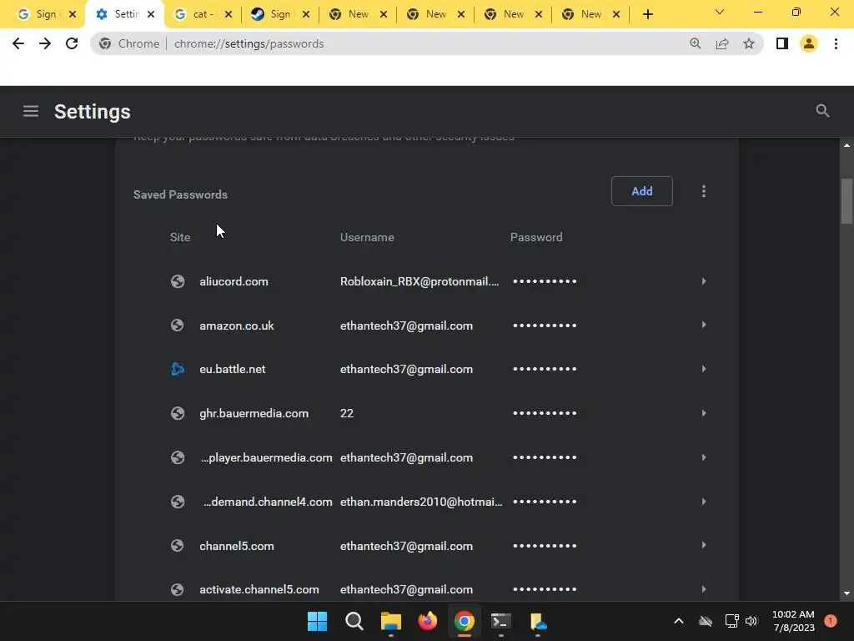This screenshot has width=854, height=641.
Task: Close the cat search tab
Action: [x=229, y=14]
